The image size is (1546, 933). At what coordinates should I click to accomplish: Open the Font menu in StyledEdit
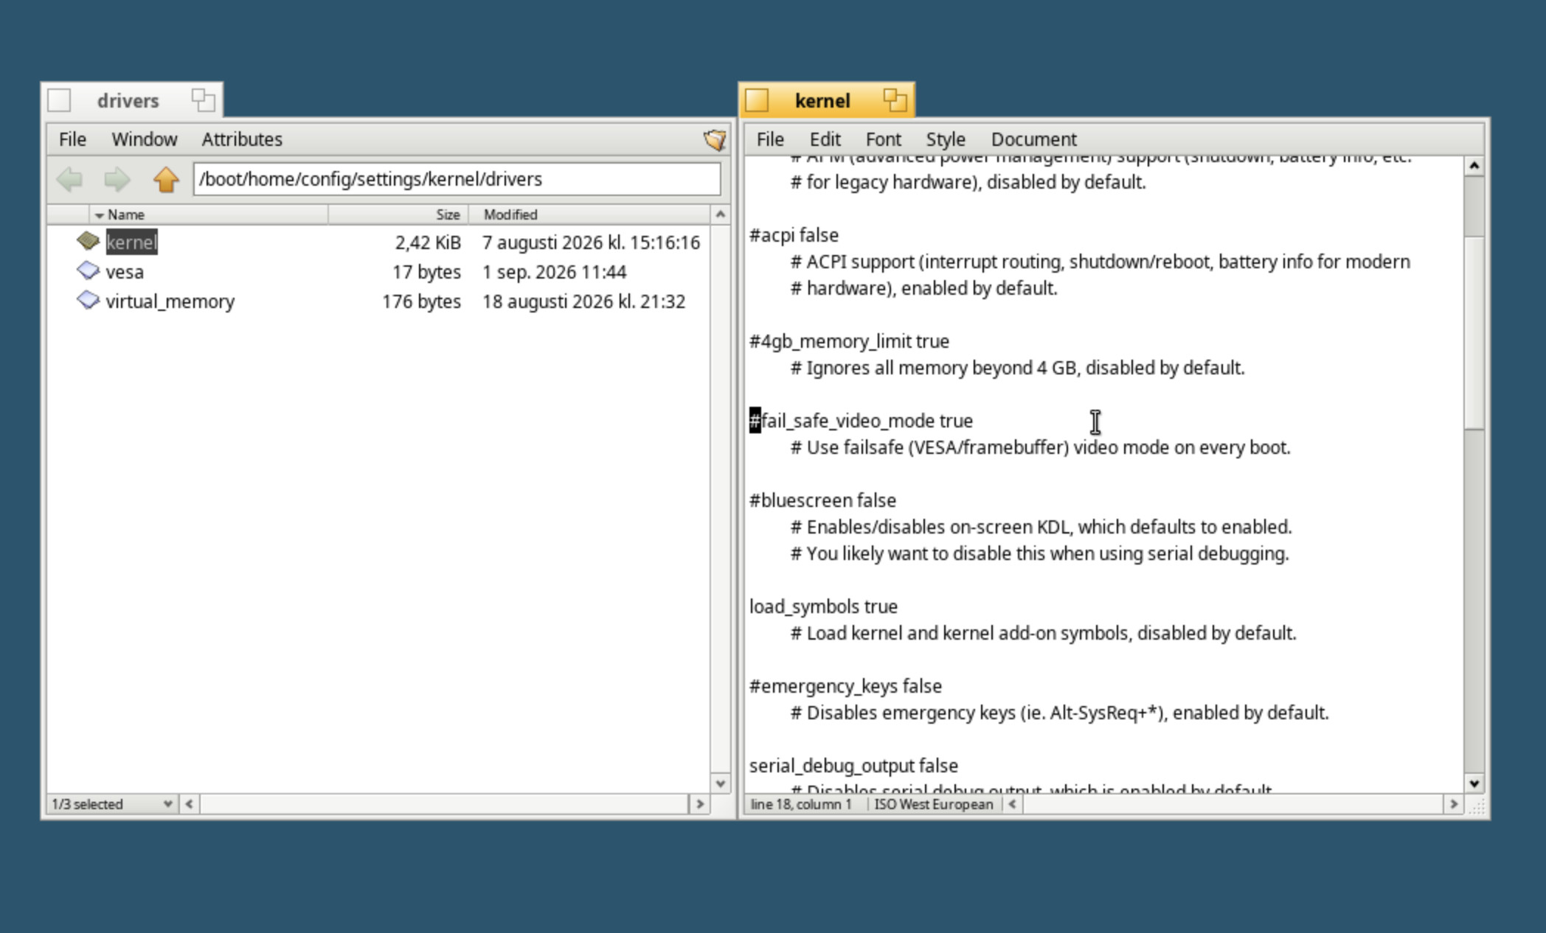(x=883, y=139)
